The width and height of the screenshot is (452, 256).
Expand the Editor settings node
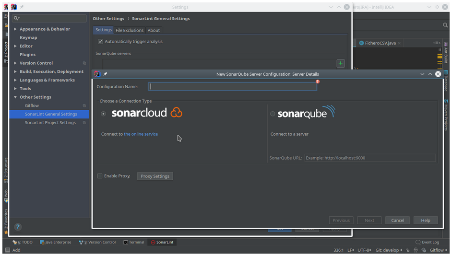15,46
